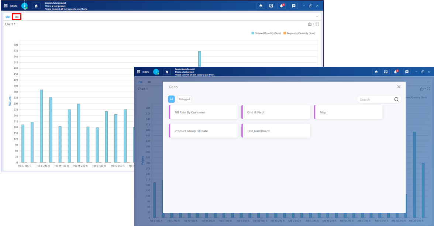
Task: Open the export dropdown arrow on Chart 1
Action: coord(313,24)
